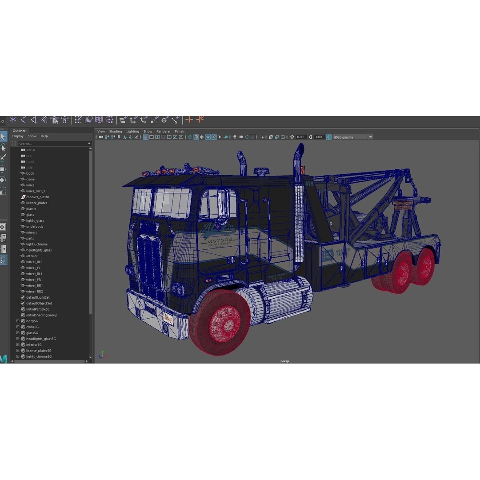Click the Wireframe display icon in viewport toolbar
This screenshot has width=480, height=480.
tap(190, 137)
